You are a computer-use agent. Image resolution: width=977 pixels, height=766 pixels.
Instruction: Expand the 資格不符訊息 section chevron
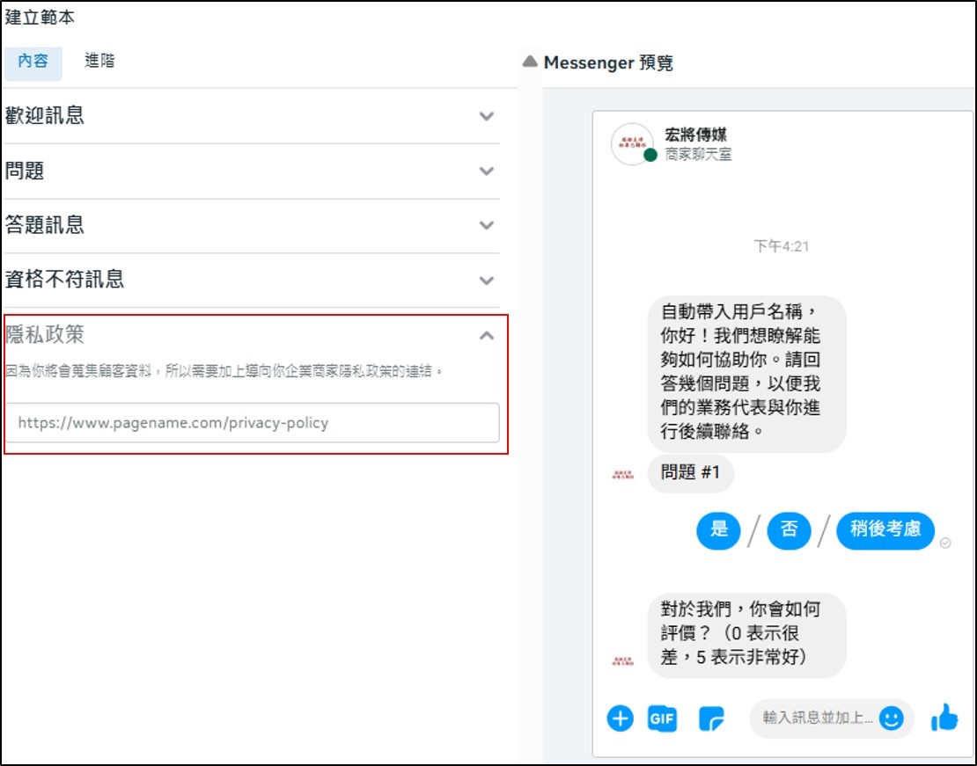point(487,281)
